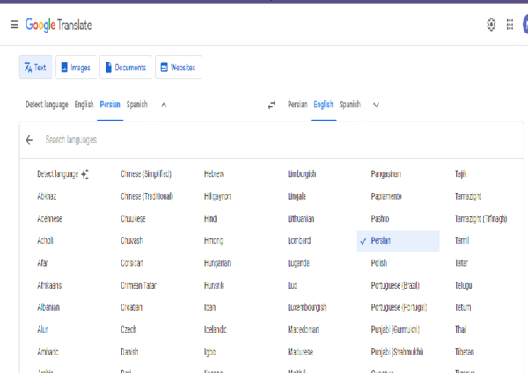Choose Spanish as target language
Viewport: 528px width, 373px height.
coord(350,105)
